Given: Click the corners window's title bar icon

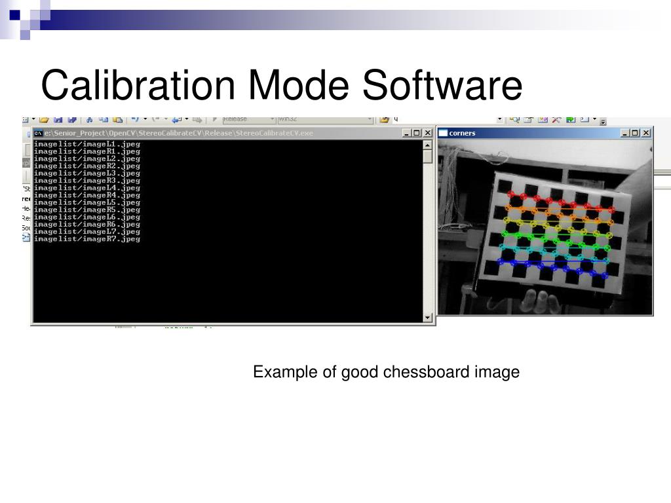Looking at the screenshot, I should pos(443,133).
